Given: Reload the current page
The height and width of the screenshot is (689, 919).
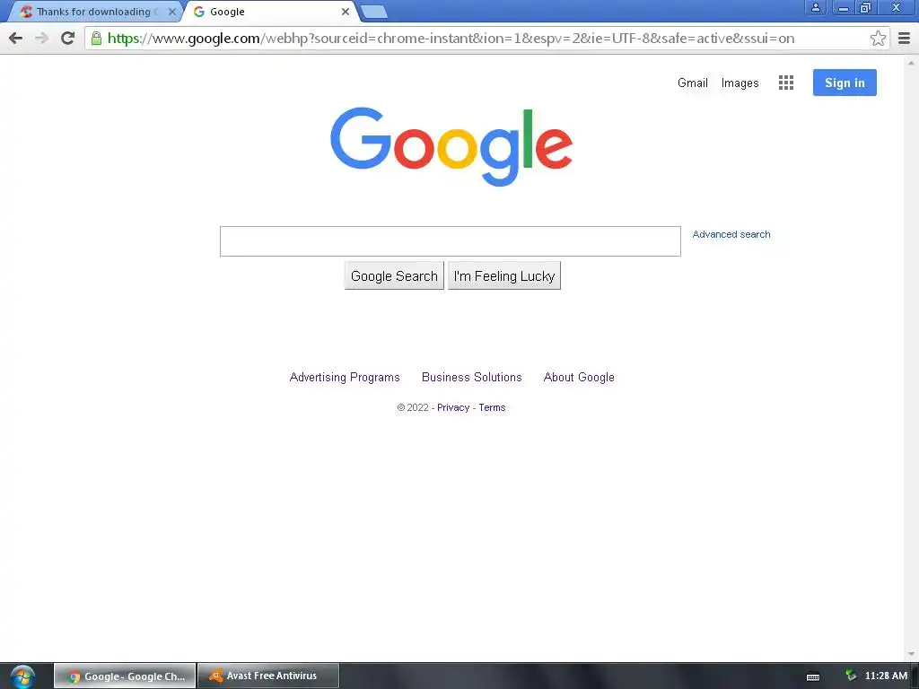Looking at the screenshot, I should point(68,39).
